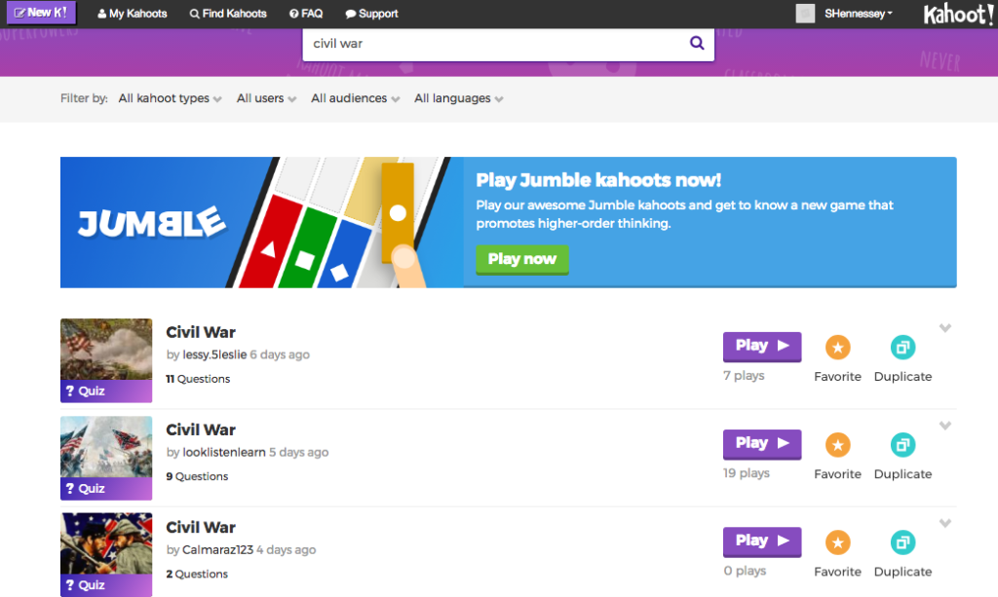Click the '19 plays' count
Screen dimensions: 998x597
[x=746, y=473]
